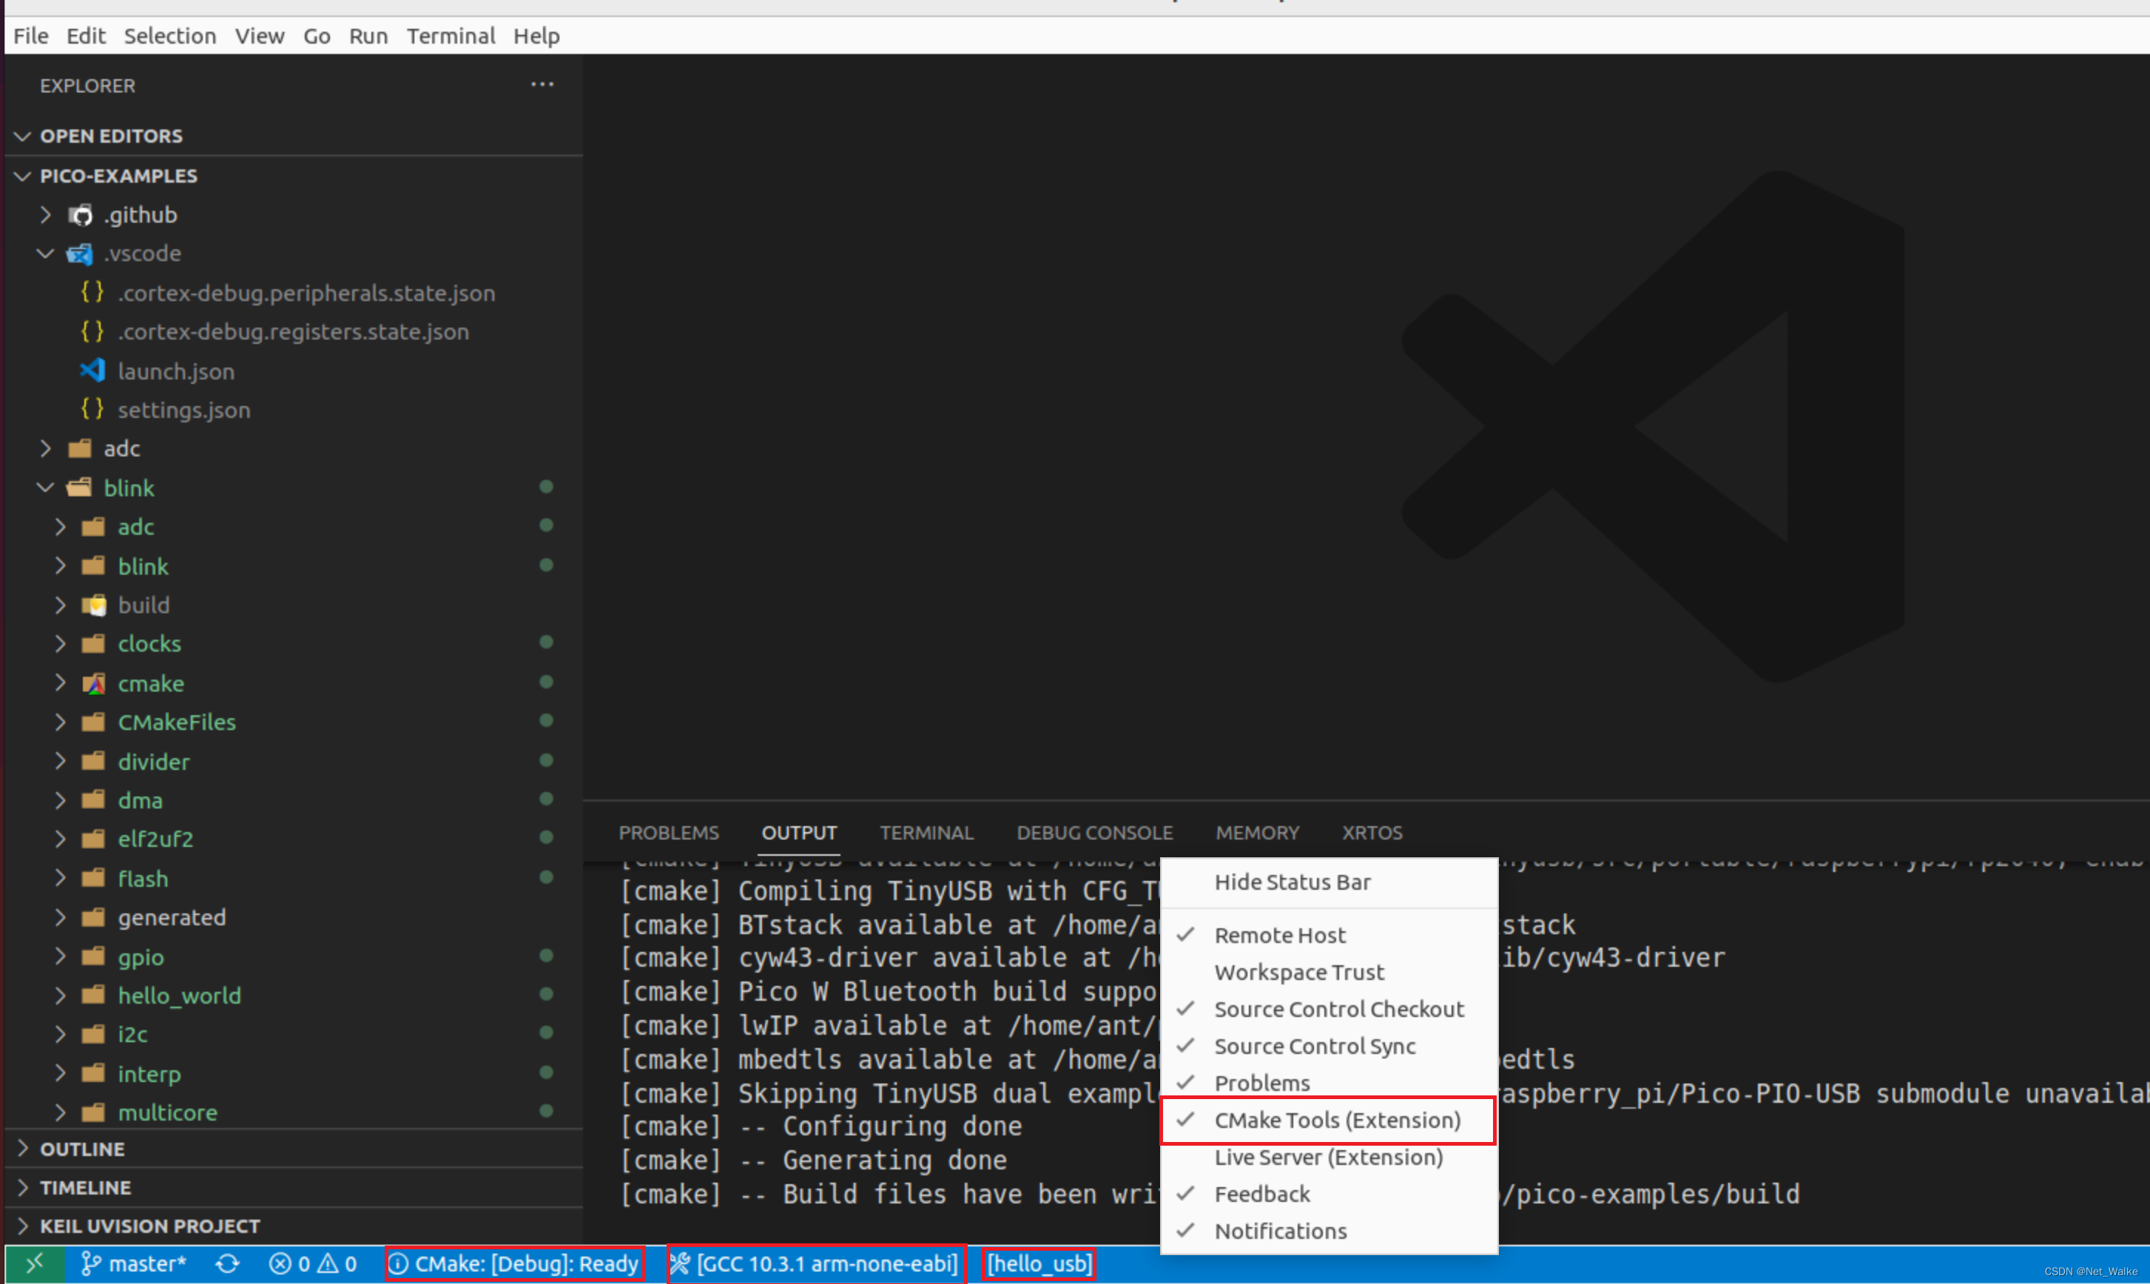Enable Live Server (Extension) status item
The width and height of the screenshot is (2150, 1284).
coord(1327,1157)
